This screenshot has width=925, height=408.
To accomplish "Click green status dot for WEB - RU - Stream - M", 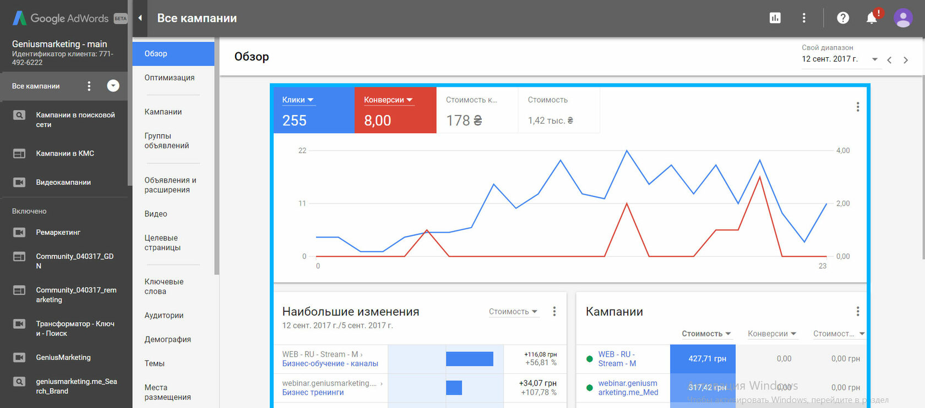I will tap(590, 359).
